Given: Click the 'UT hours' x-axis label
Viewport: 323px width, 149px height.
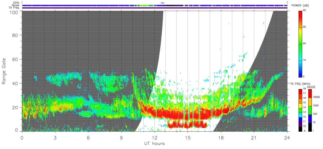Looking at the screenshot, I should pyautogui.click(x=154, y=143).
